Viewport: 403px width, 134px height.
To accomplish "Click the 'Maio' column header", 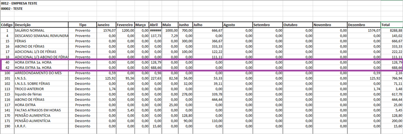I will (170, 25).
